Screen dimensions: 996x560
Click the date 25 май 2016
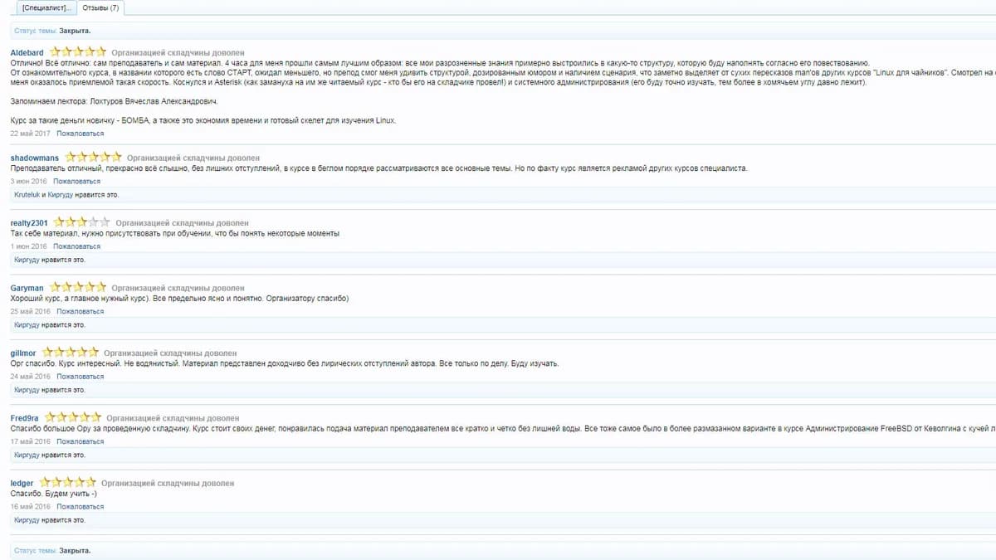click(x=31, y=311)
